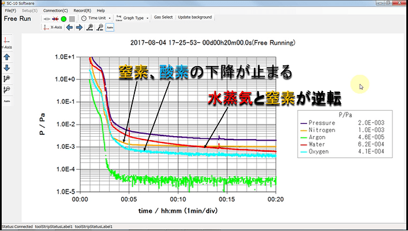Click the green start recording circle

pos(64,19)
